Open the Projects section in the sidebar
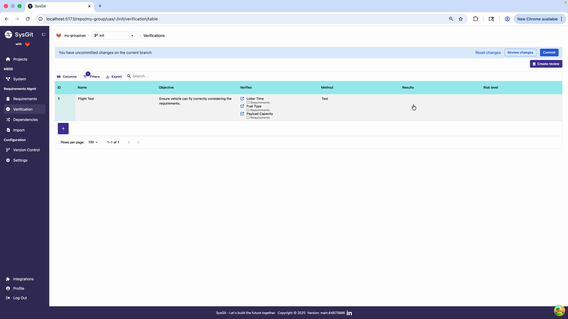568x319 pixels. click(20, 59)
